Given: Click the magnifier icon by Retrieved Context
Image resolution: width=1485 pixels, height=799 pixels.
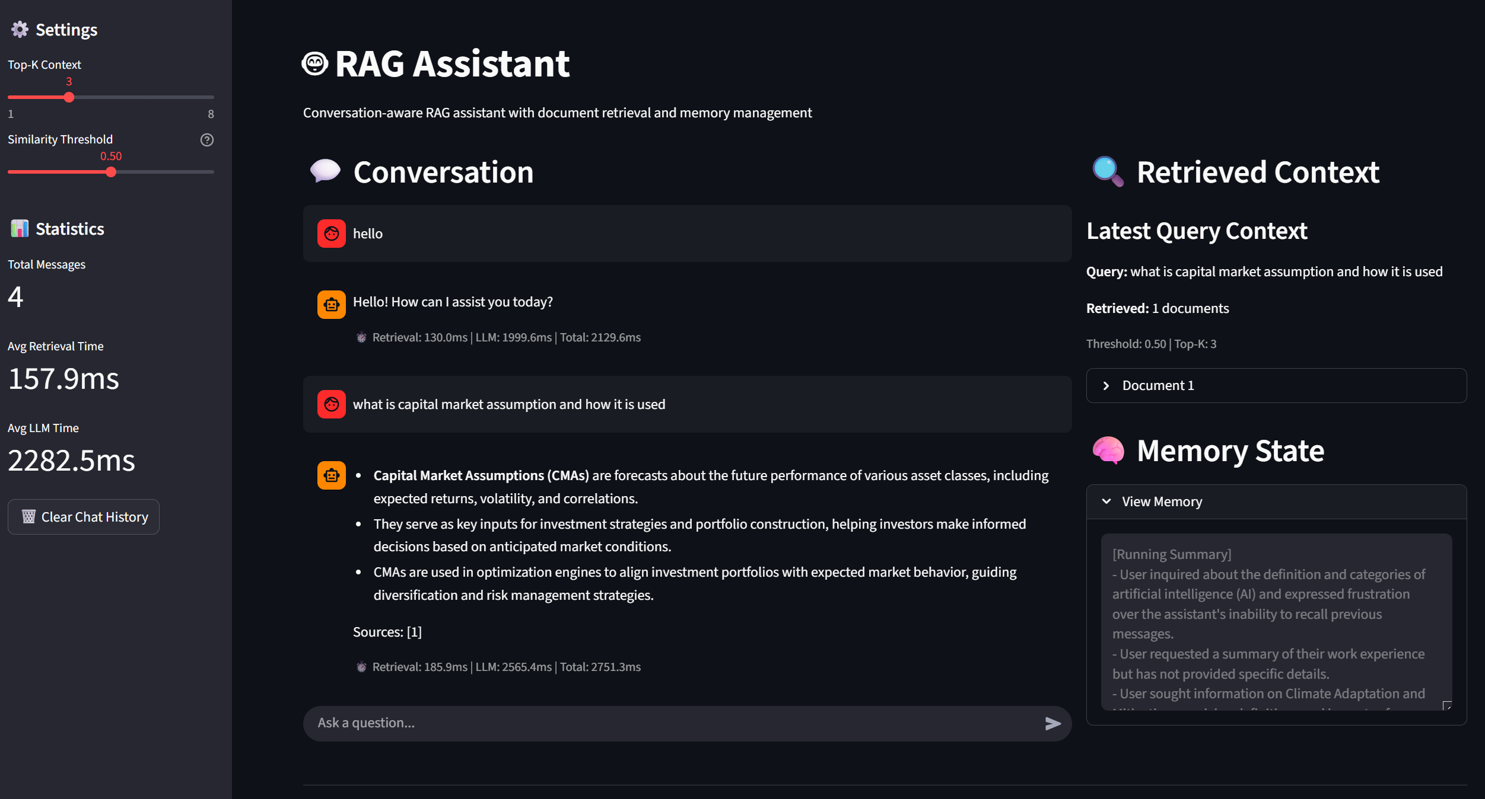Looking at the screenshot, I should (x=1108, y=172).
